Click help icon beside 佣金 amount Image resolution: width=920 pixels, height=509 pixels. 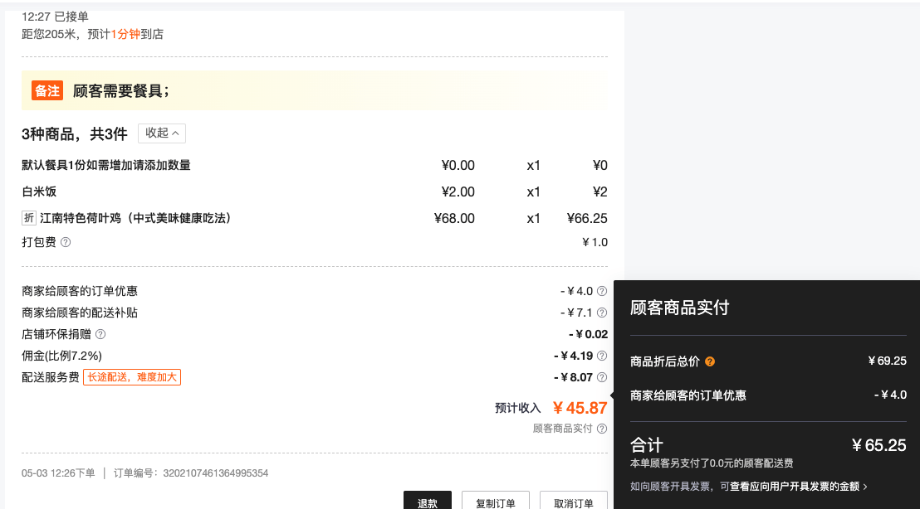click(601, 356)
